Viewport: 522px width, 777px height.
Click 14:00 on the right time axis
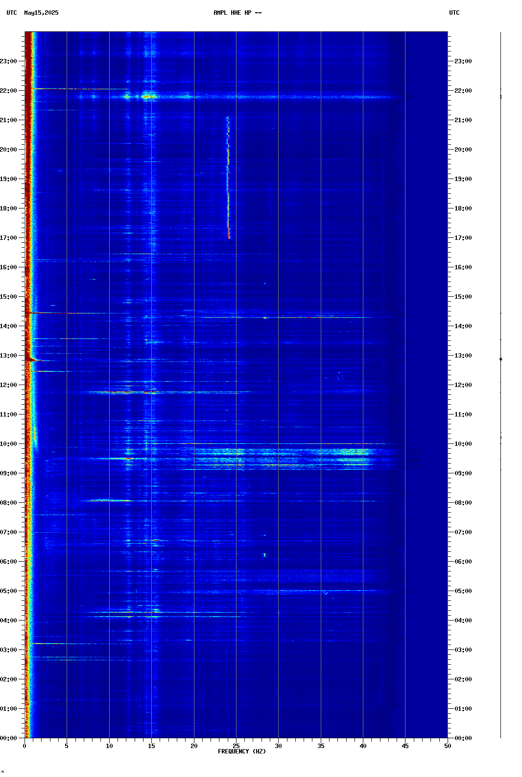click(x=463, y=326)
